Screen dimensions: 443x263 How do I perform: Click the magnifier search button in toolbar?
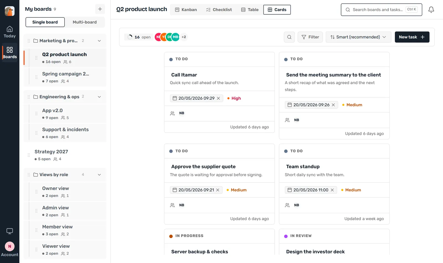(289, 37)
